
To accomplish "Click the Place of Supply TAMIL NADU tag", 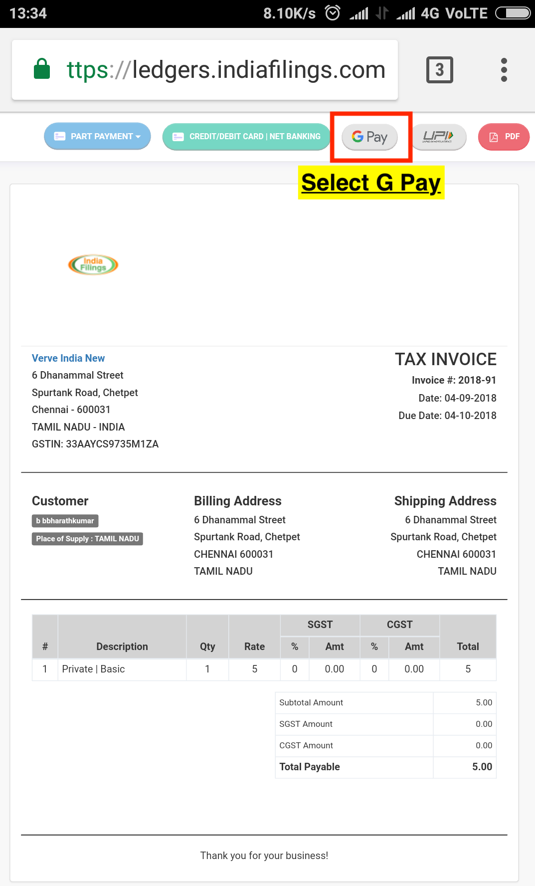I will pos(87,539).
